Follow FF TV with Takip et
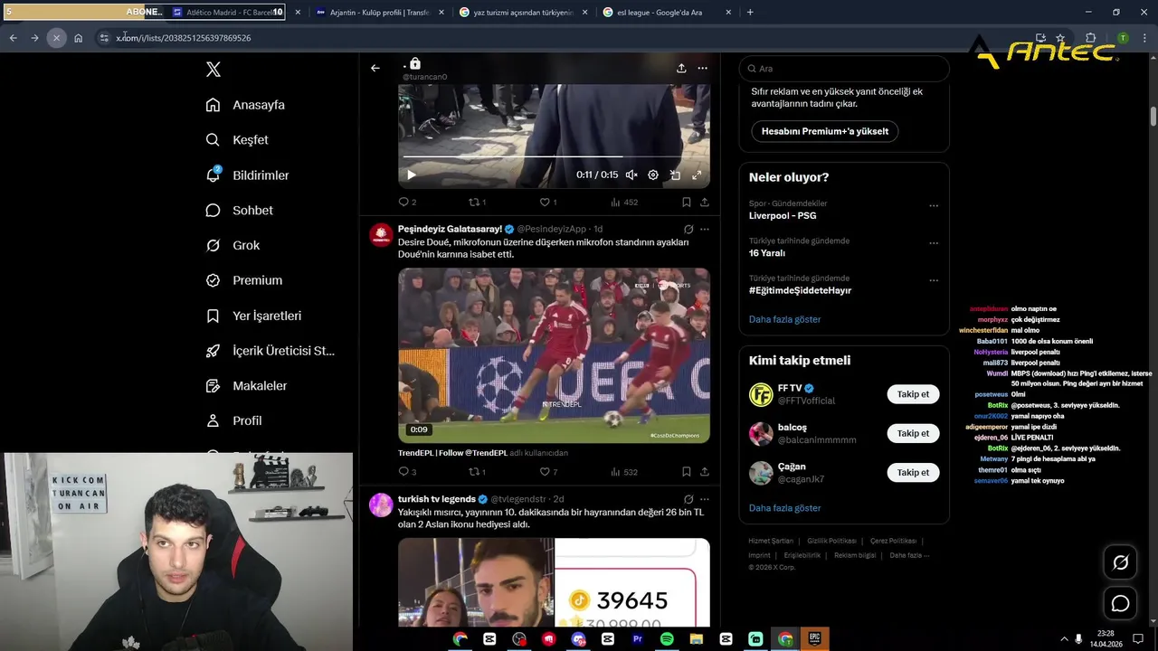 pyautogui.click(x=913, y=394)
